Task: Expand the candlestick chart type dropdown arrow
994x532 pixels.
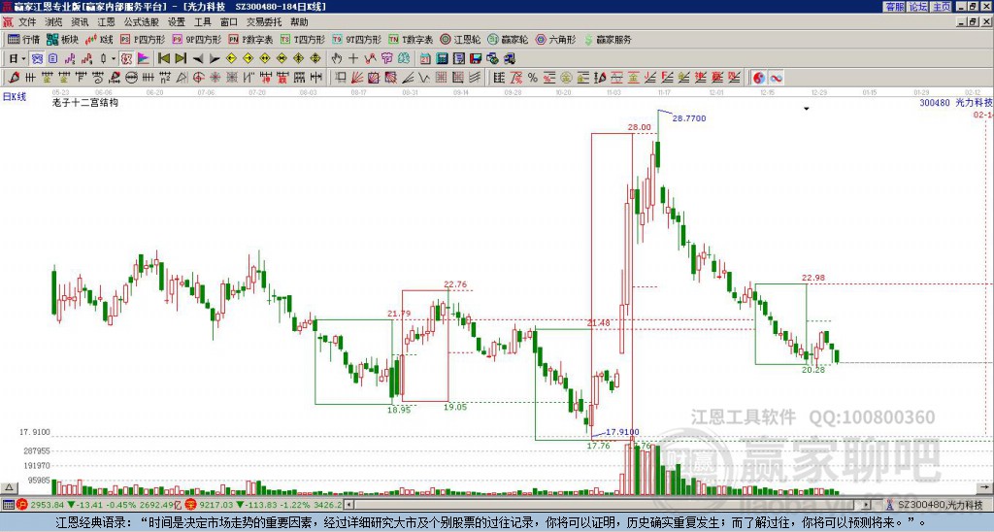Action: pyautogui.click(x=114, y=59)
